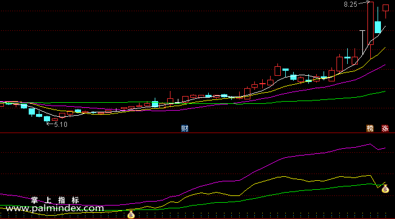This screenshot has width=395, height=219.
Task: Click the white T-shaped limit-up candle
Action: click(x=362, y=42)
